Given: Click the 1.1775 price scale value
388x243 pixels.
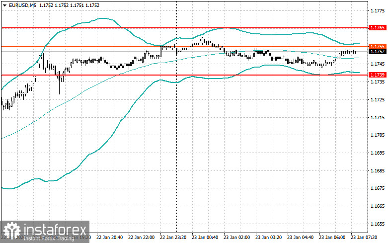Looking at the screenshot, I should (x=378, y=10).
